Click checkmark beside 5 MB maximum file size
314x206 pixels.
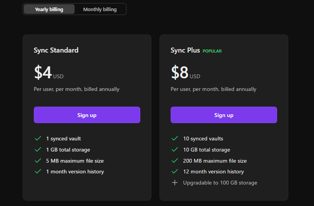point(38,161)
